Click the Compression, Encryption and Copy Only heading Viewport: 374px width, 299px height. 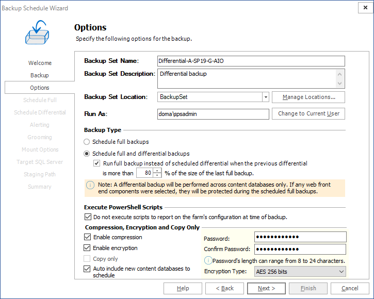point(142,227)
